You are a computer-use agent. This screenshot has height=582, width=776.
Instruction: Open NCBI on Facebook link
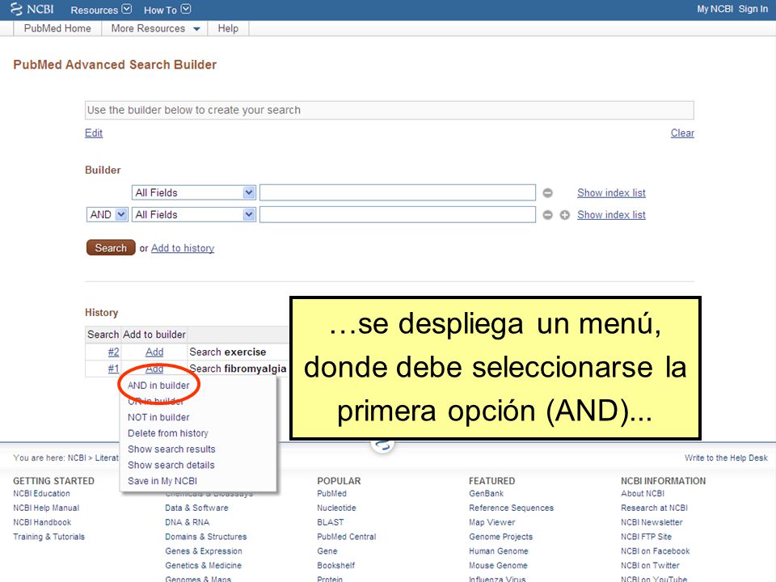click(x=656, y=550)
